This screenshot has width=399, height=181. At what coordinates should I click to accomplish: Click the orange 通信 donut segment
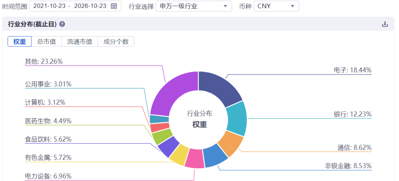(231, 144)
